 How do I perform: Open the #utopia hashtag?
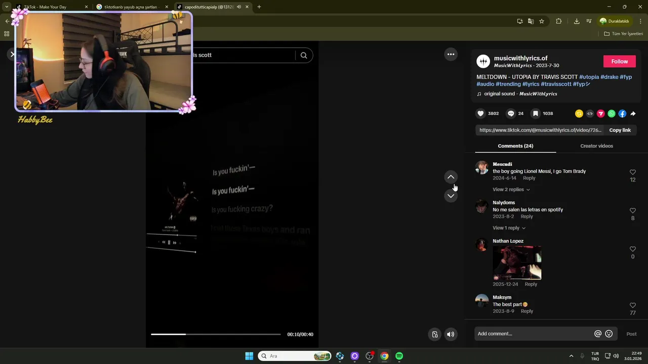coord(589,77)
